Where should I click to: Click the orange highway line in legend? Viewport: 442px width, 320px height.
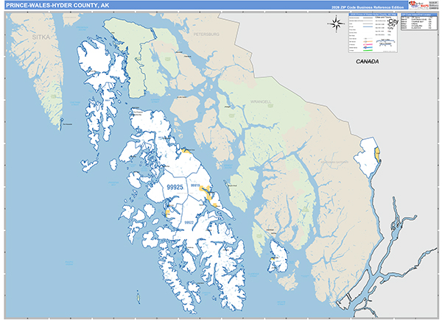point(368,42)
